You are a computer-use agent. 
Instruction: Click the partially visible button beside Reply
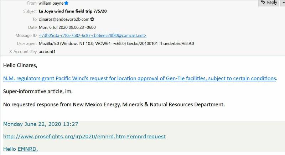click(283, 2)
